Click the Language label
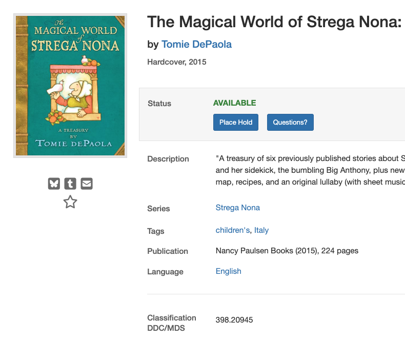Screen dimensions: 405x340 point(165,272)
